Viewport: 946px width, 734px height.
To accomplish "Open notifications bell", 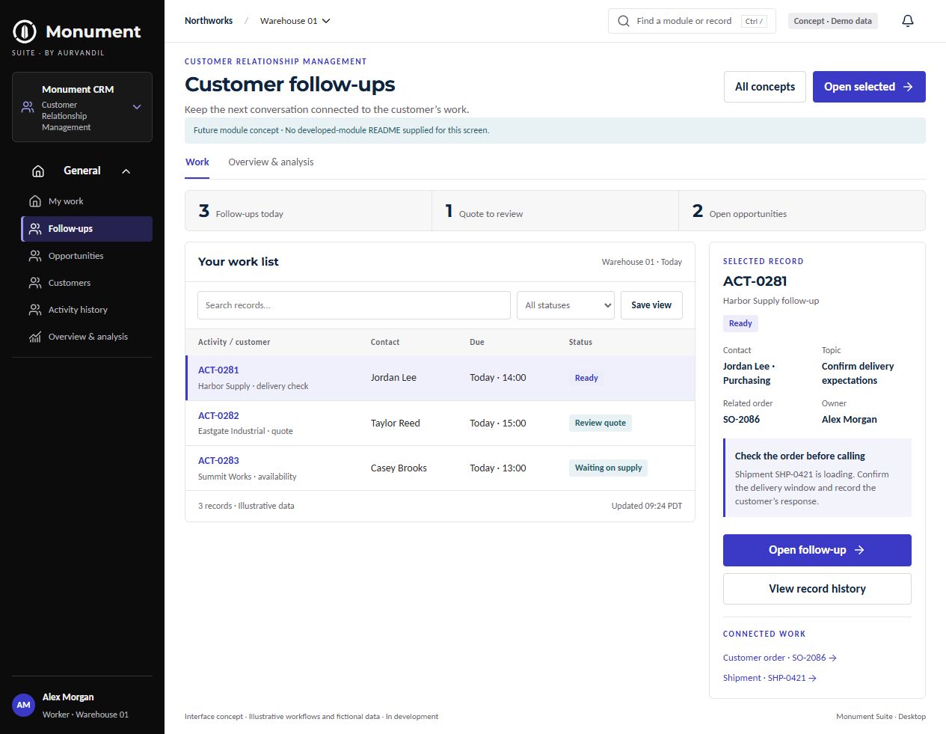I will [908, 21].
